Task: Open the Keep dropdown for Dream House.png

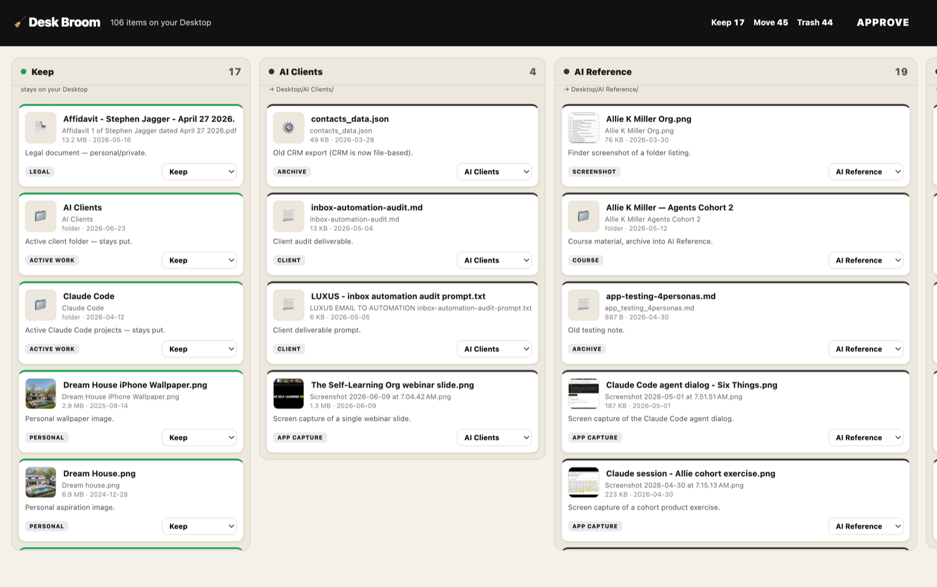Action: click(199, 526)
